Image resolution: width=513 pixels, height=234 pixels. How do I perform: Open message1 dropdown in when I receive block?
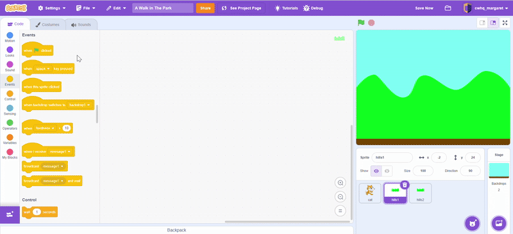[x=60, y=152]
